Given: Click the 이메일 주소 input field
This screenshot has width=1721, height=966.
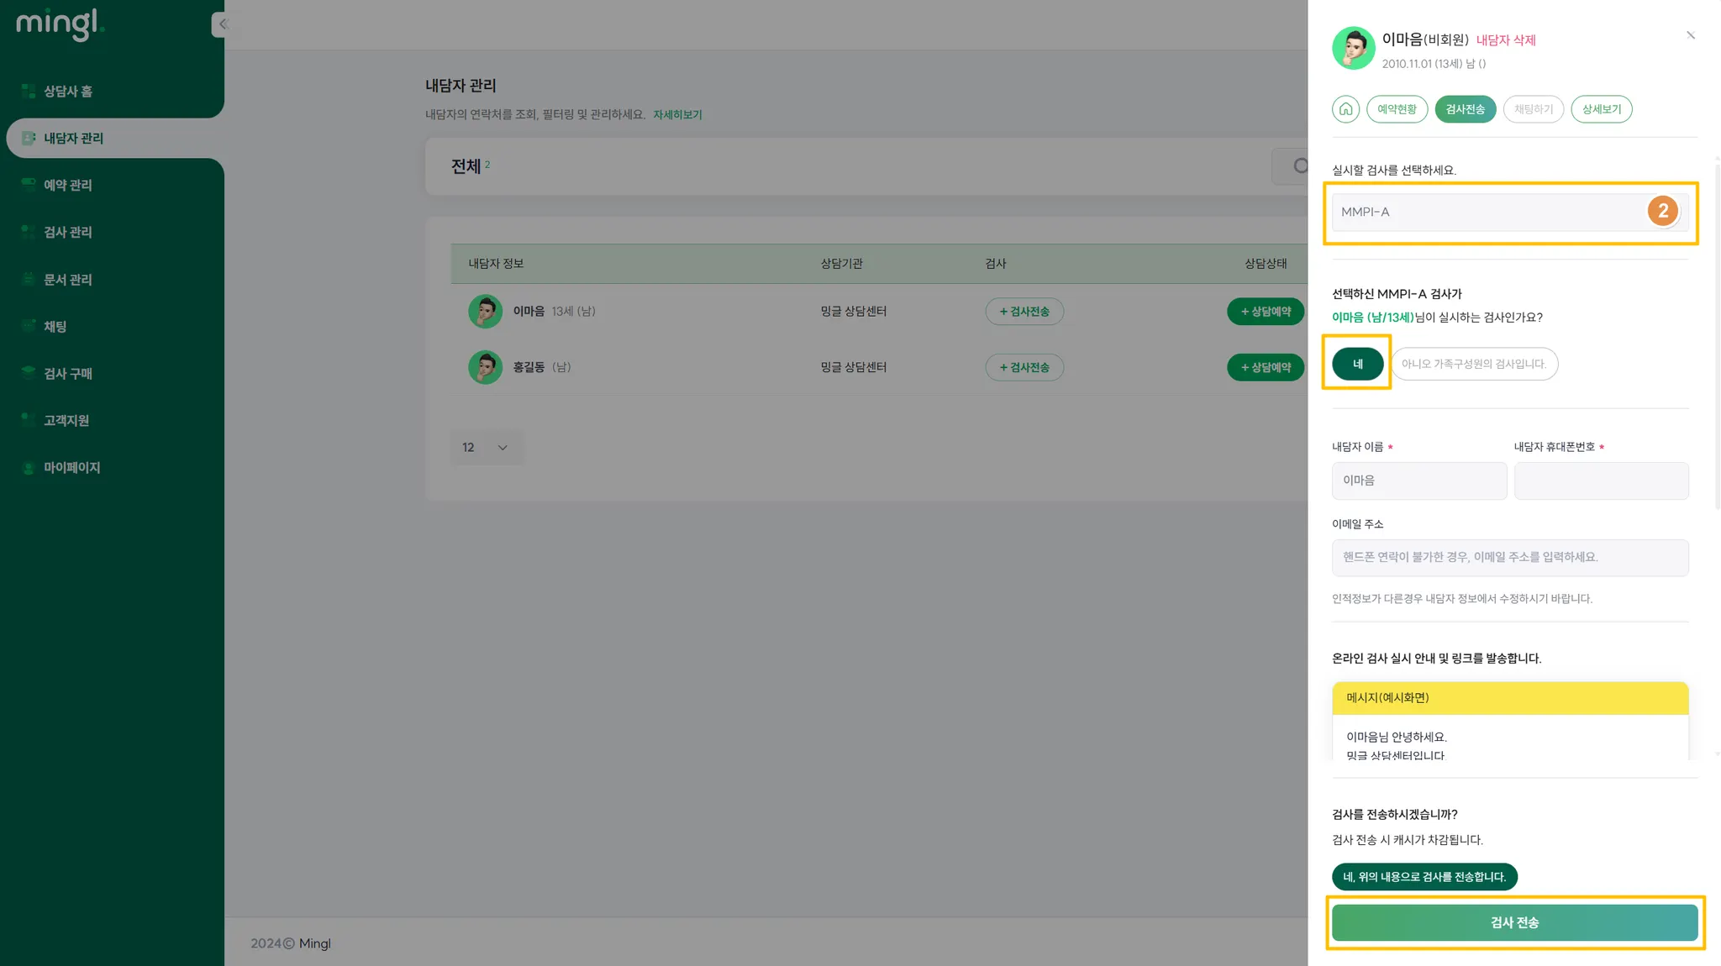Looking at the screenshot, I should (1509, 558).
